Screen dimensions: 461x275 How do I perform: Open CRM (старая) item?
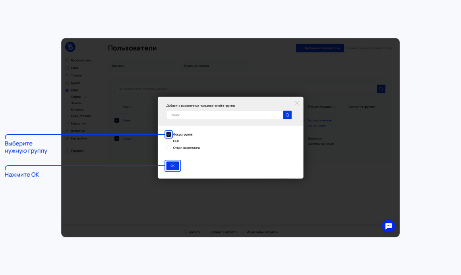[81, 116]
